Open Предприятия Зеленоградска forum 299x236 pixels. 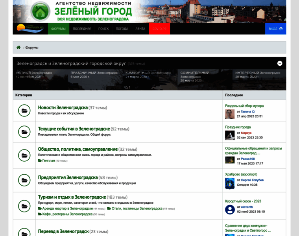coord(68,177)
